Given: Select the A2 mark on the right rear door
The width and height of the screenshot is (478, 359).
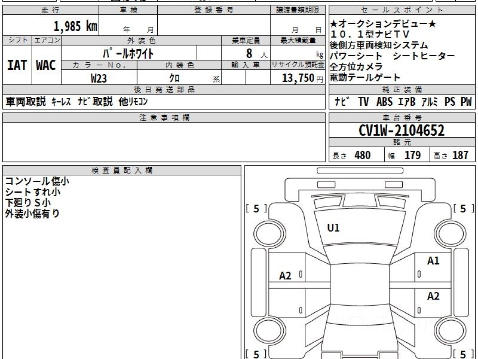Looking at the screenshot, I should pyautogui.click(x=433, y=296).
